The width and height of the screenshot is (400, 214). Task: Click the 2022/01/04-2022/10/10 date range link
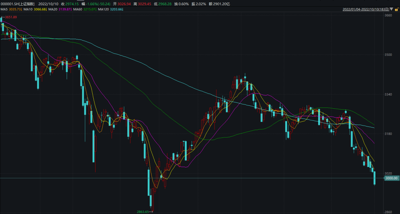tap(366, 9)
